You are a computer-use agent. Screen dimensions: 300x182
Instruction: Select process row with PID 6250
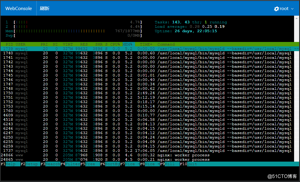click(147, 137)
